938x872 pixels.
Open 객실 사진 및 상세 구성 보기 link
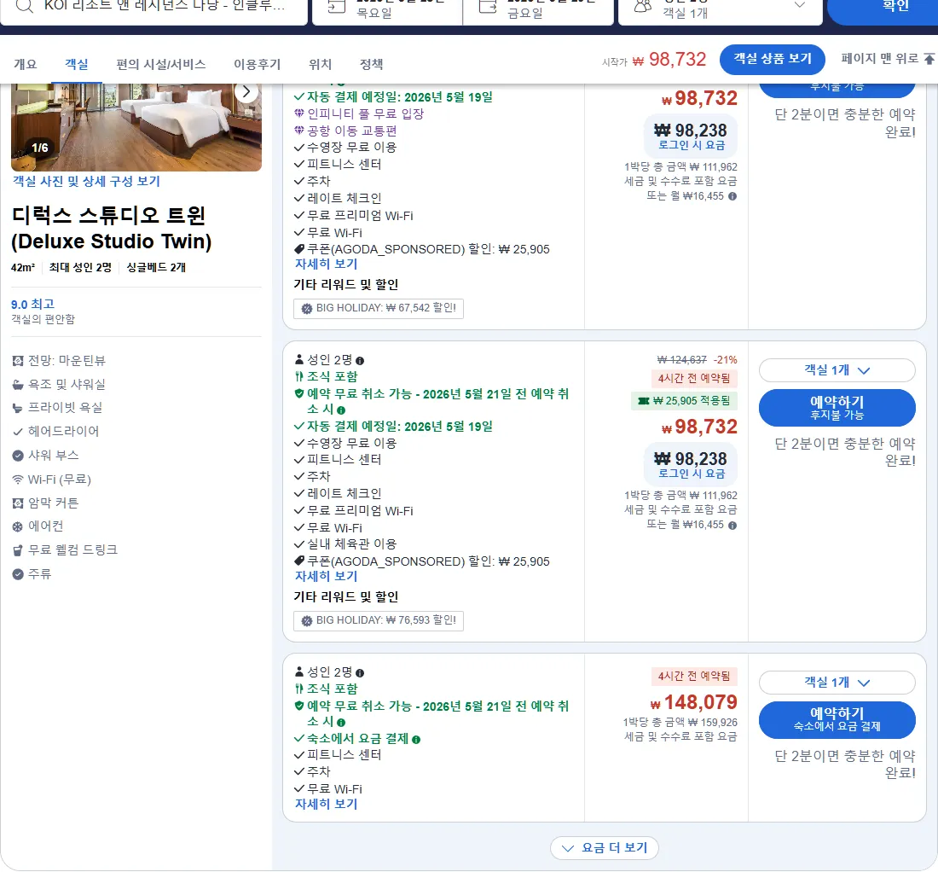click(x=86, y=182)
